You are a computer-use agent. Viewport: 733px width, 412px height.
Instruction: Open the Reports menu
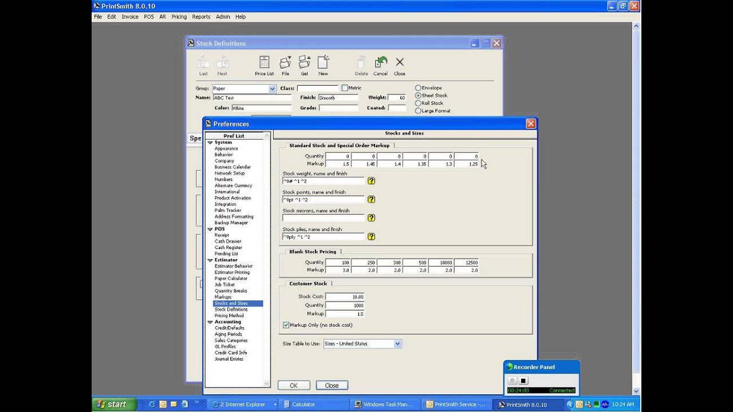pos(201,17)
